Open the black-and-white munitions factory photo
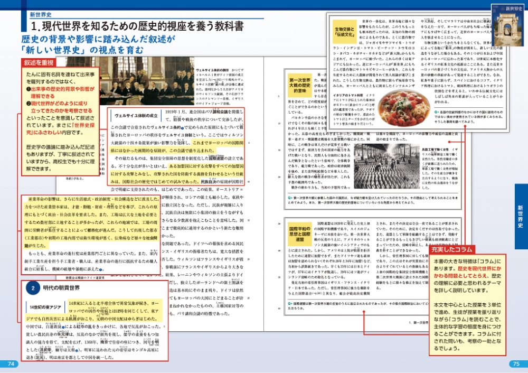This screenshot has height=373, width=528. (386, 166)
